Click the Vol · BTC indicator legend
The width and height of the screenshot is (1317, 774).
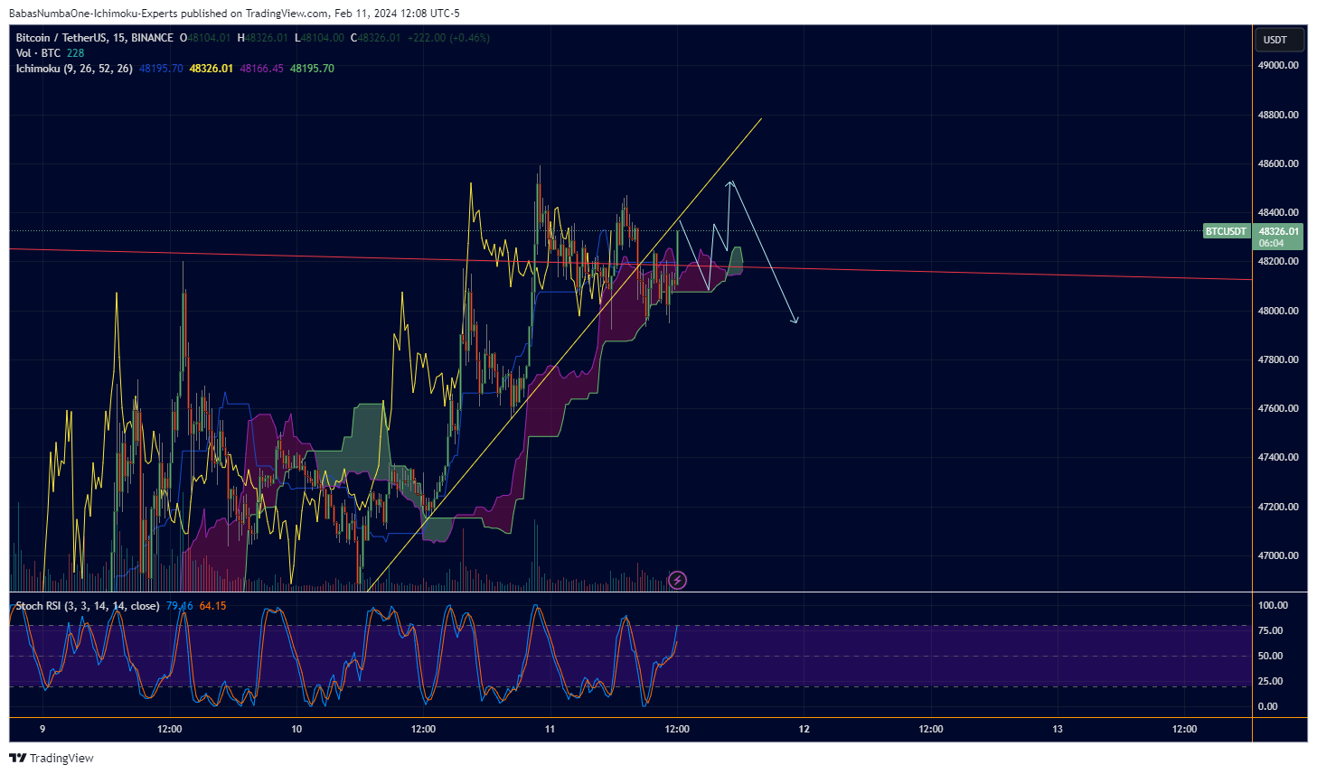pyautogui.click(x=37, y=53)
